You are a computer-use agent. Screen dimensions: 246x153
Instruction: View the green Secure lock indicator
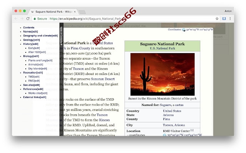(40, 19)
